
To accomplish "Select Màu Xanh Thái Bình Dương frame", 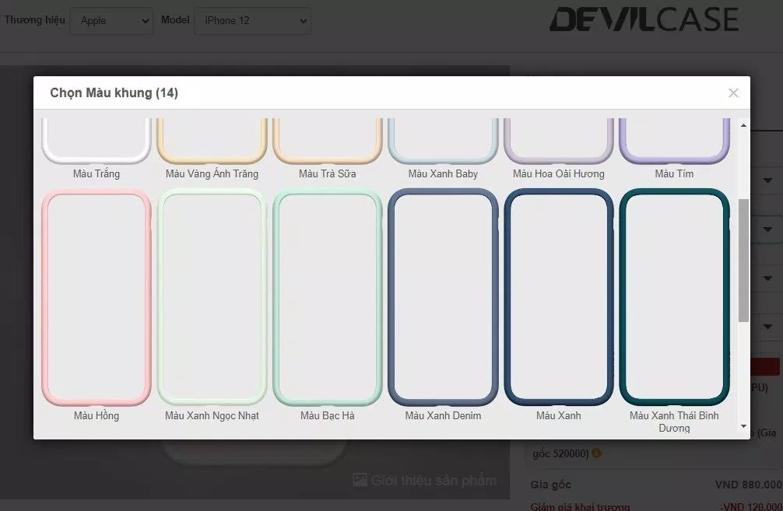I will [674, 298].
